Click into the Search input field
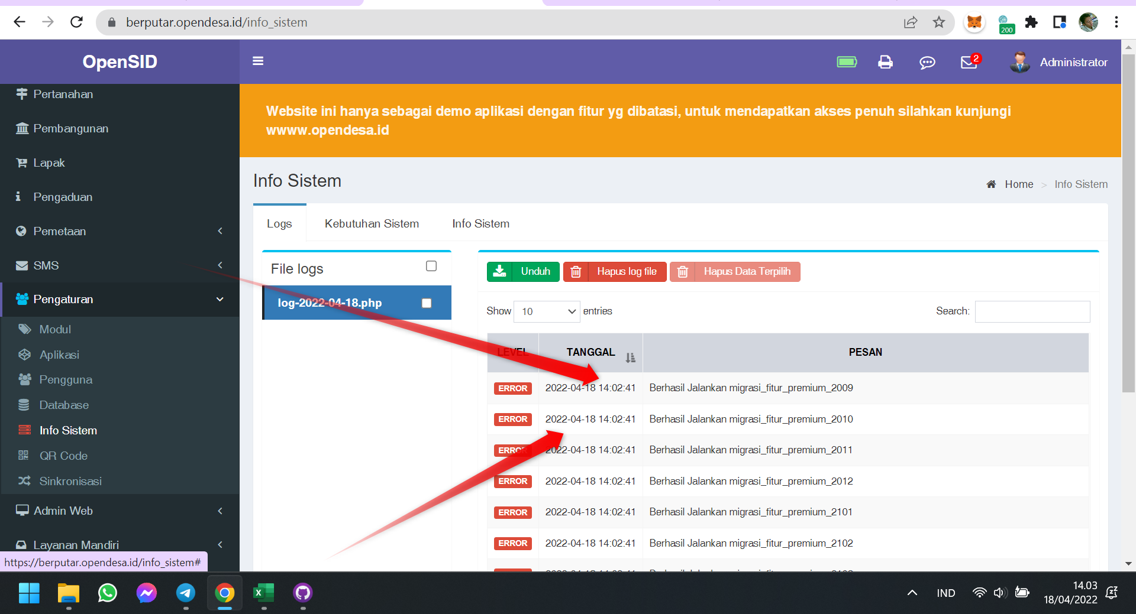 point(1032,311)
